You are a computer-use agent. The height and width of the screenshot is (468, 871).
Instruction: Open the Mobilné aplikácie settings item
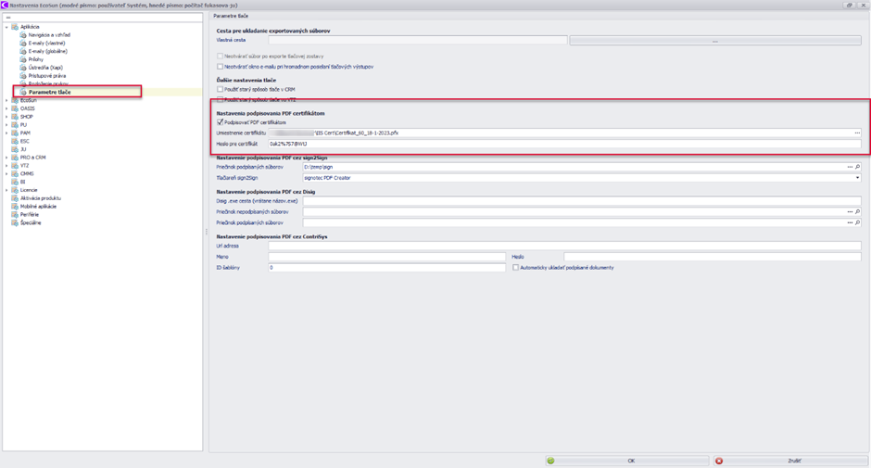(38, 207)
